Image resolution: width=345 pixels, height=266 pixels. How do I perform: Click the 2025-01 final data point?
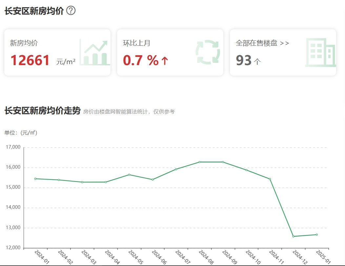[x=317, y=234]
